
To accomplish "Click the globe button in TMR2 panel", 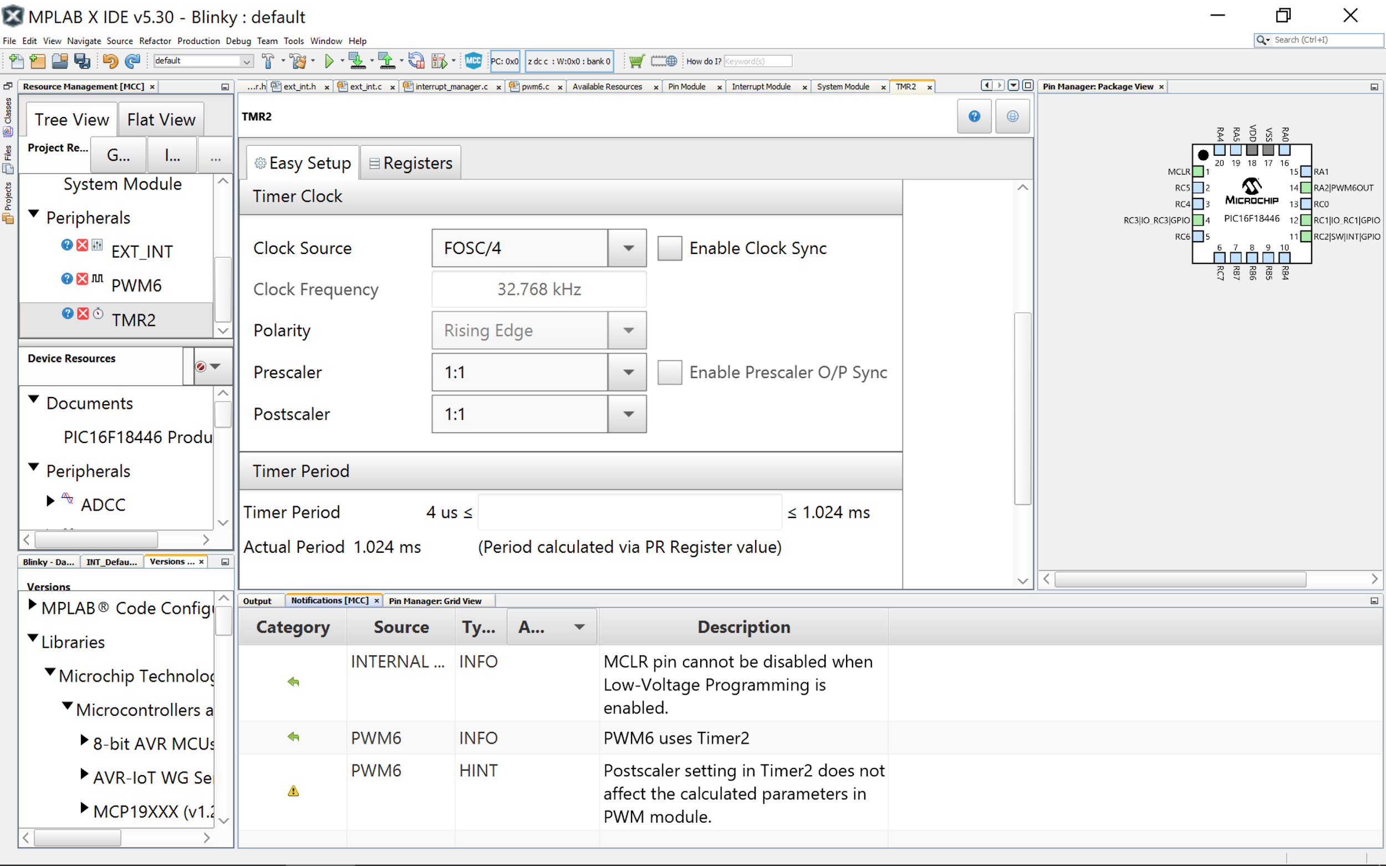I will (1012, 116).
